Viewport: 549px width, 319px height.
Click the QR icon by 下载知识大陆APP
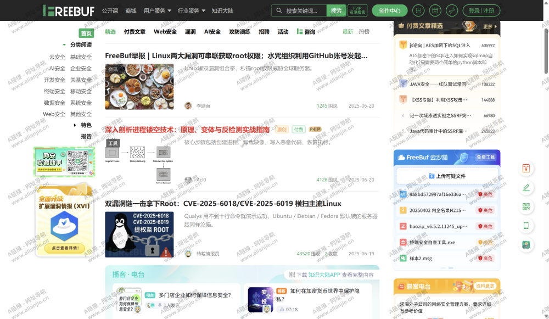tap(292, 275)
